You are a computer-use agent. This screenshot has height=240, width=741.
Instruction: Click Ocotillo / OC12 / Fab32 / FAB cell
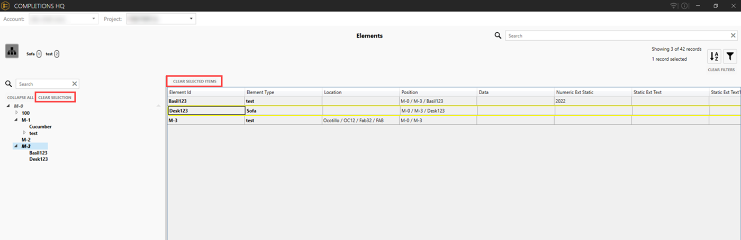coord(360,121)
